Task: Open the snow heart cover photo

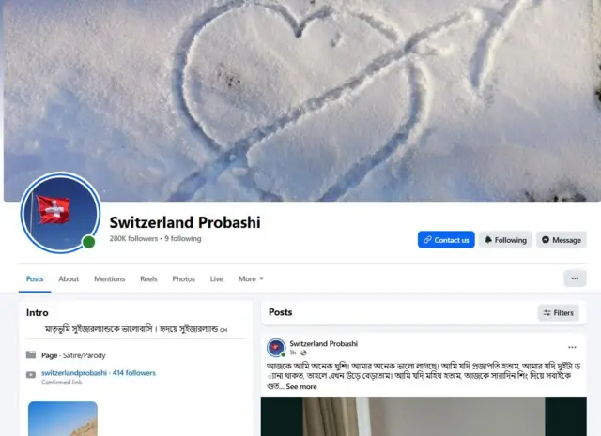Action: pos(302,100)
